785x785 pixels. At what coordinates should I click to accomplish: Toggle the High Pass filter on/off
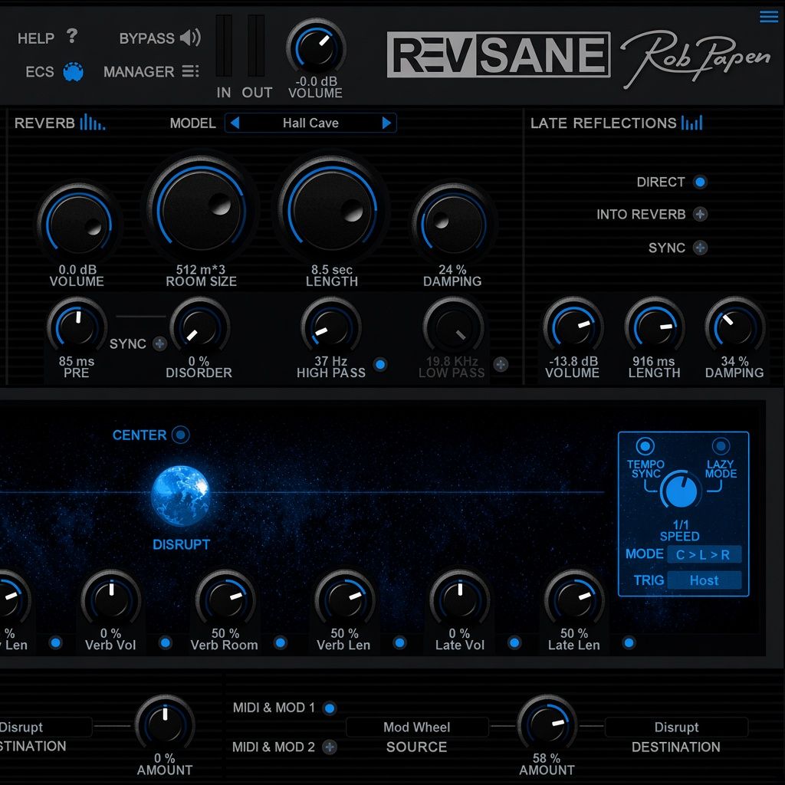pyautogui.click(x=380, y=364)
